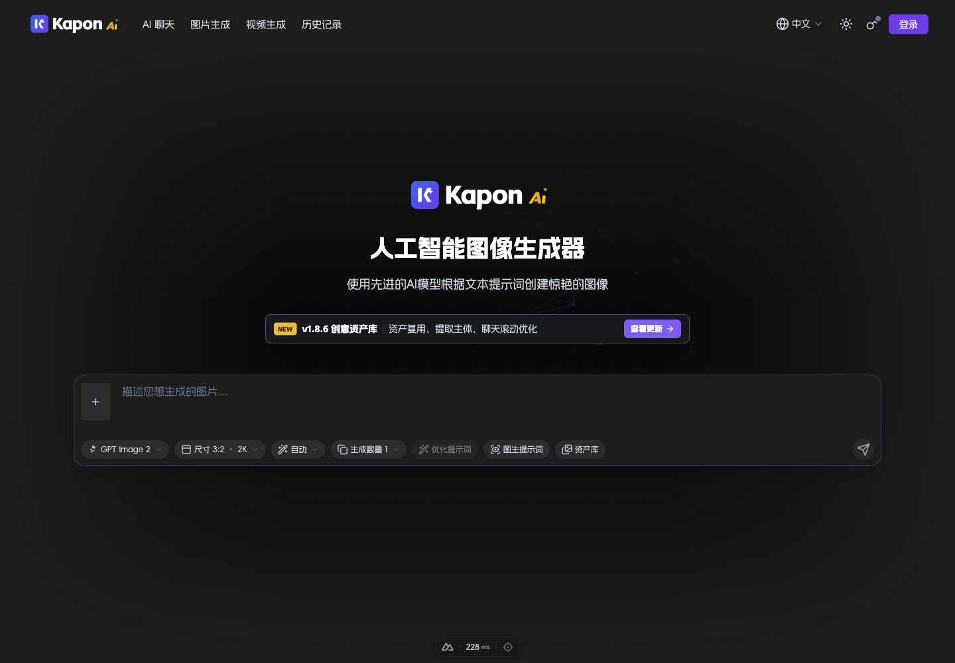Open 历史记录 navigation item
The width and height of the screenshot is (955, 663).
322,25
